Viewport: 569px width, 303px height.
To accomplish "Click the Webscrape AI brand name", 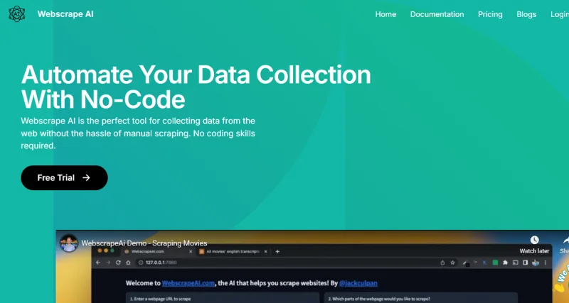I will pos(65,14).
